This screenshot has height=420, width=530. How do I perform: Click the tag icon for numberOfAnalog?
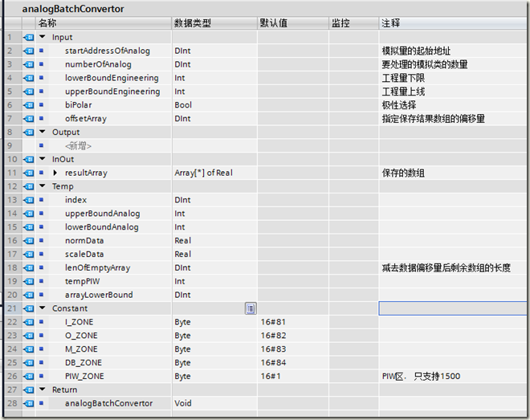coord(29,64)
